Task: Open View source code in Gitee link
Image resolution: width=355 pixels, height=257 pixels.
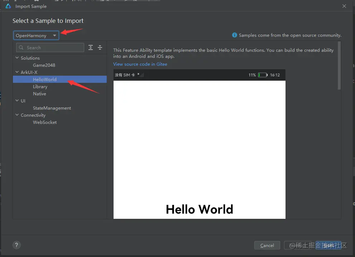Action: pyautogui.click(x=140, y=64)
